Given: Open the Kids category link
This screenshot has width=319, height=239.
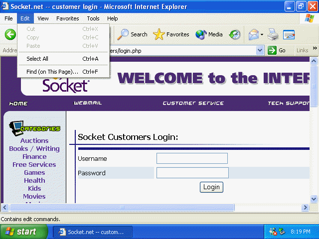Looking at the screenshot, I should tap(34, 188).
